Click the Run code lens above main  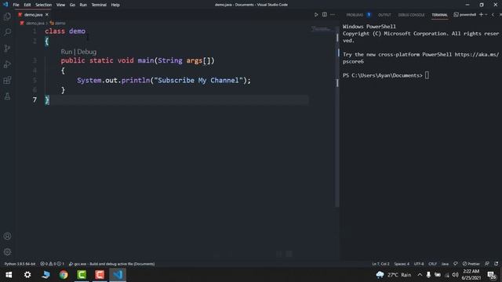(x=66, y=52)
